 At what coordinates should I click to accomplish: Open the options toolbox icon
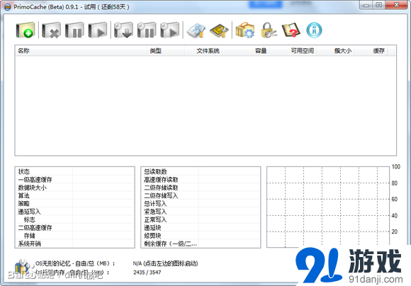point(245,30)
